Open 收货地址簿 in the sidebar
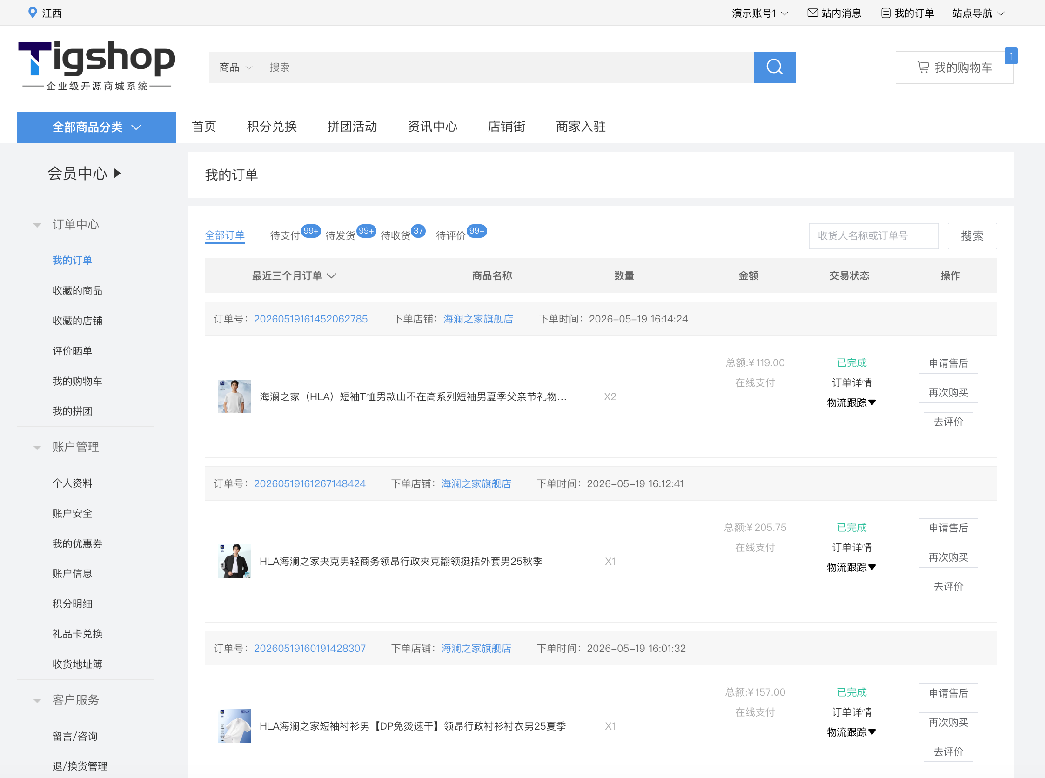The image size is (1045, 778). [x=77, y=664]
